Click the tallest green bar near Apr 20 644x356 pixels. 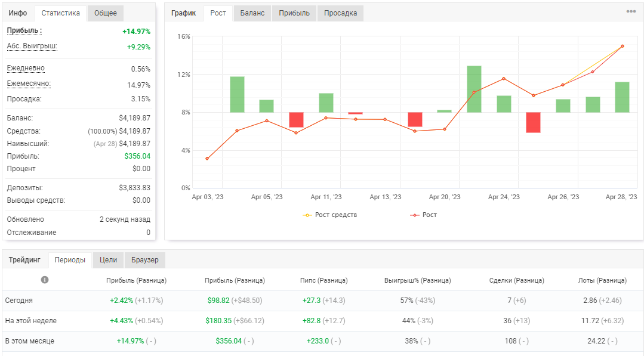coord(474,89)
